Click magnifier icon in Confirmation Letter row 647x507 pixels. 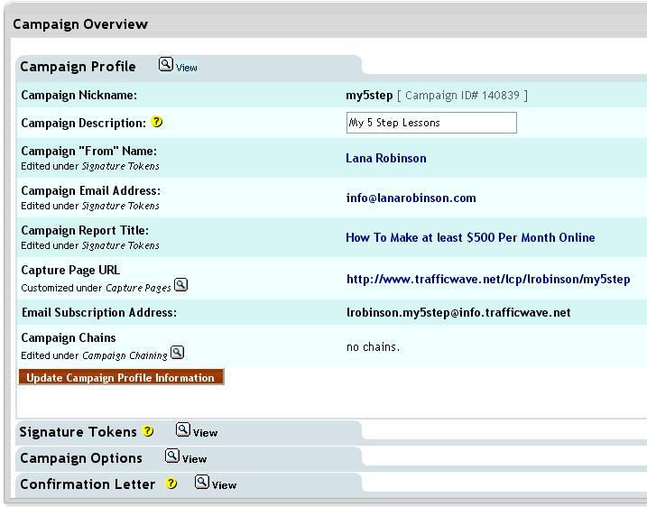[x=202, y=483]
